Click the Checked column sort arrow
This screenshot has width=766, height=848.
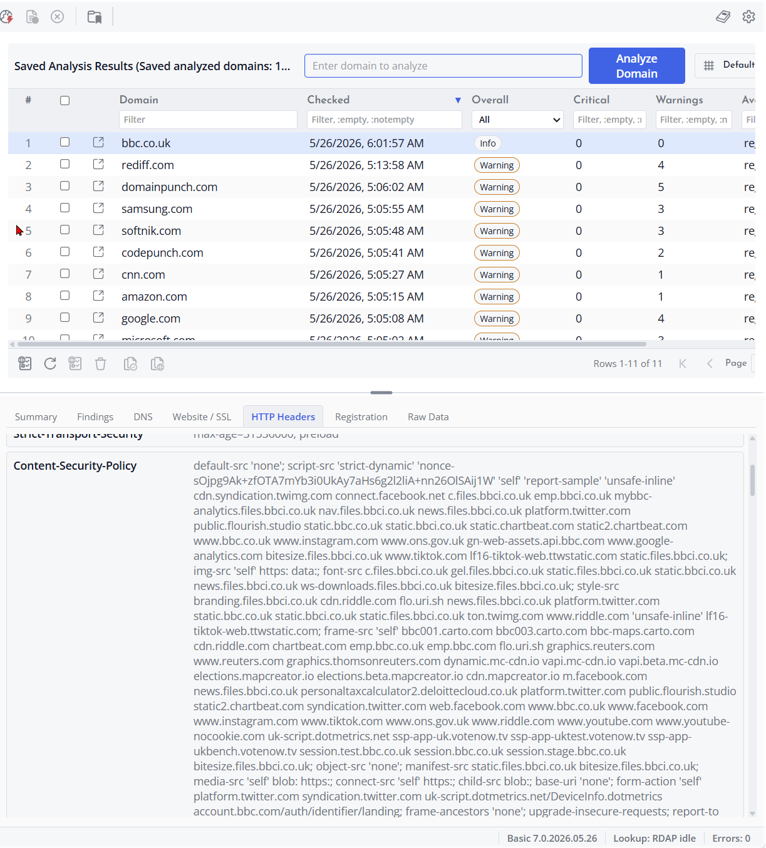point(458,100)
